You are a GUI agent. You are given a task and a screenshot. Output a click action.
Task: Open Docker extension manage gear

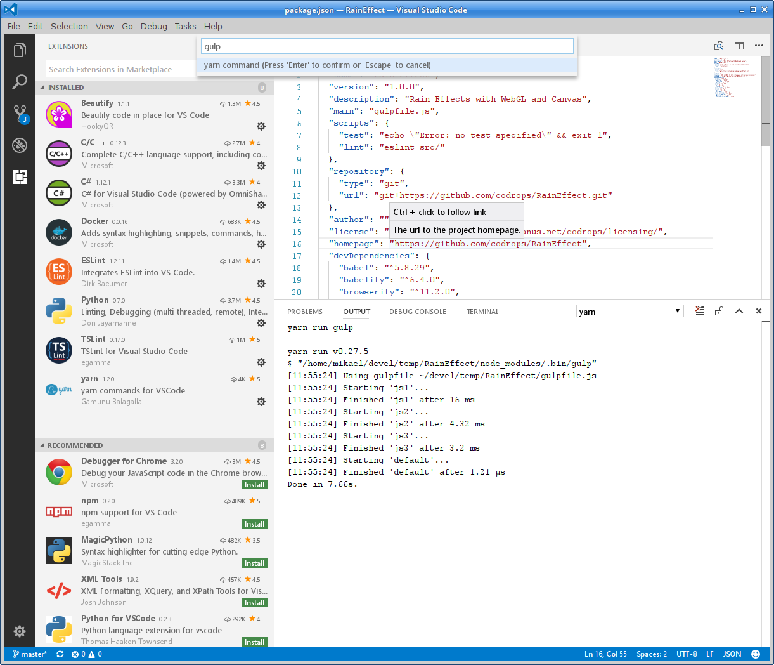[x=261, y=244]
